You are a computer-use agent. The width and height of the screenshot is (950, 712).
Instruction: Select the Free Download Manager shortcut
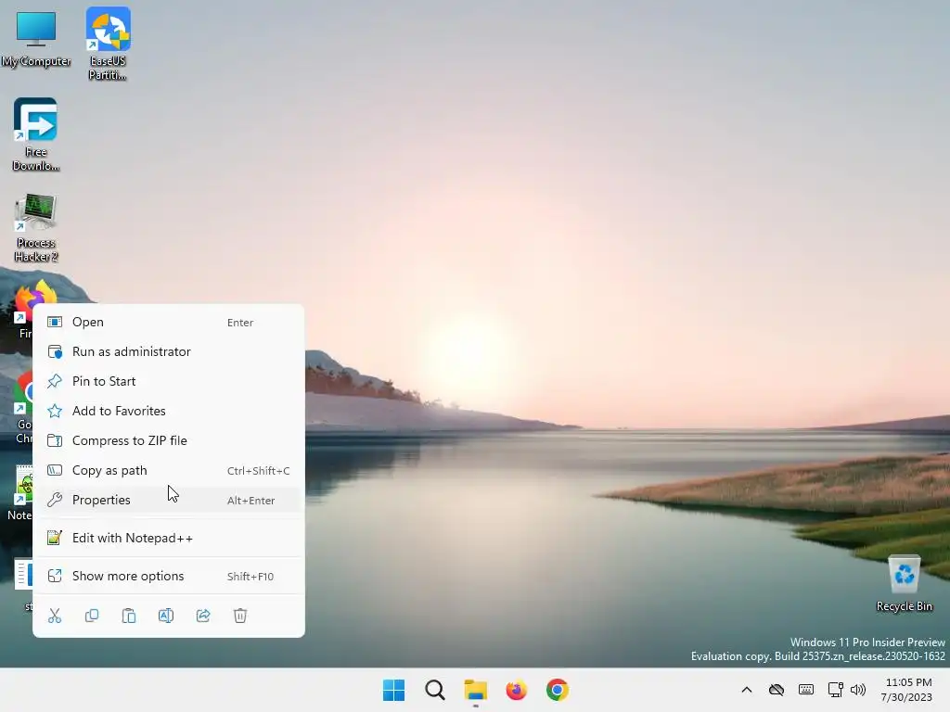(x=36, y=134)
